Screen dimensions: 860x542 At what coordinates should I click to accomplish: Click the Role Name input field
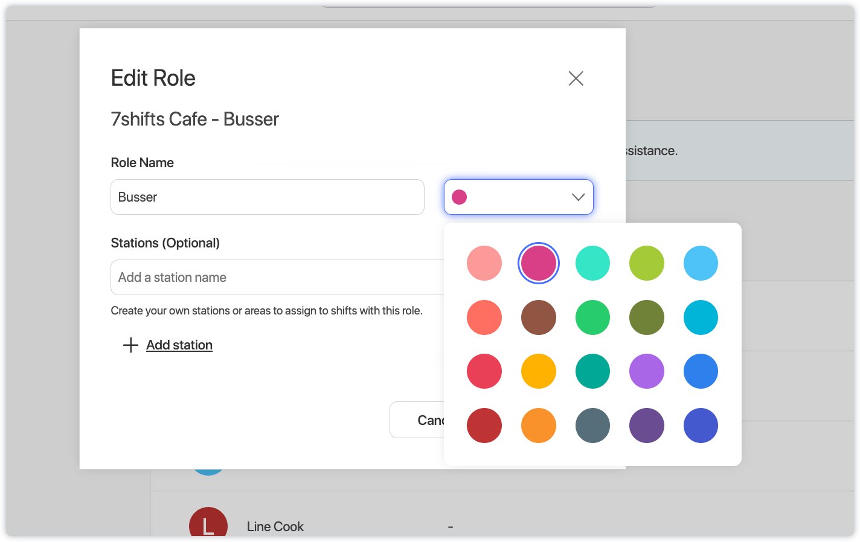pyautogui.click(x=267, y=197)
